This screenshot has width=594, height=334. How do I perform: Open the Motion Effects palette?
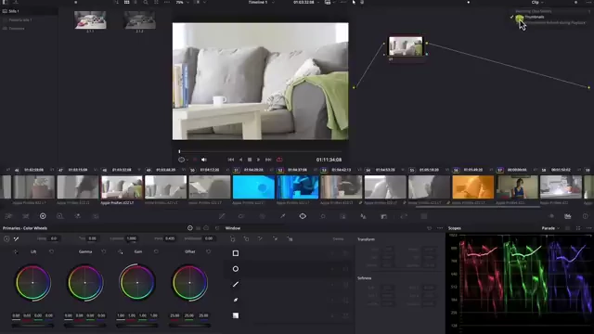96,216
